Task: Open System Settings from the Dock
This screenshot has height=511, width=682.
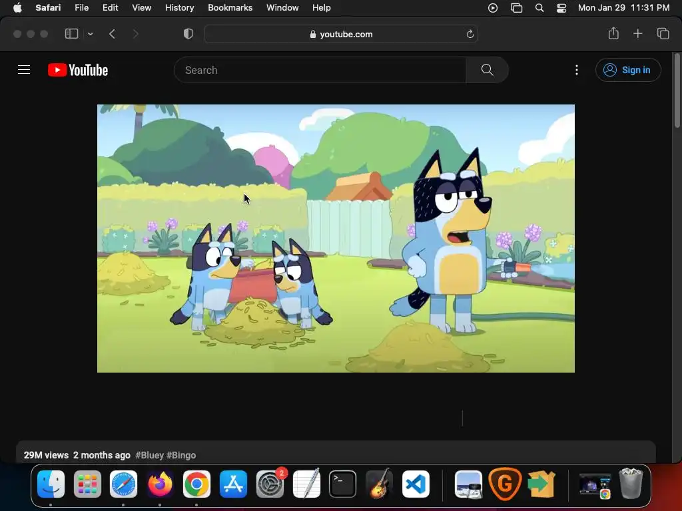Action: [x=270, y=484]
